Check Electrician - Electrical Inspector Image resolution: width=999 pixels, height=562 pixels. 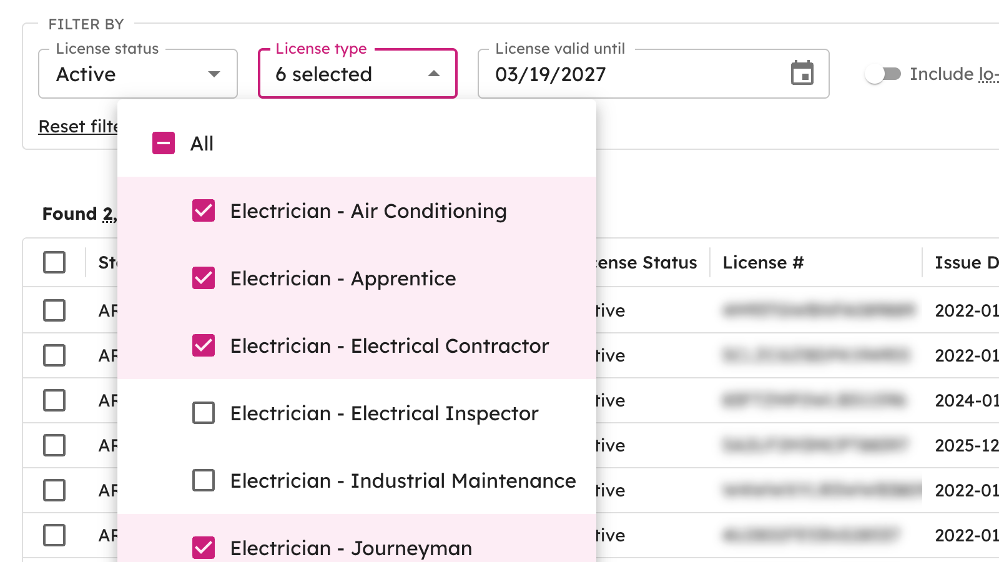203,413
